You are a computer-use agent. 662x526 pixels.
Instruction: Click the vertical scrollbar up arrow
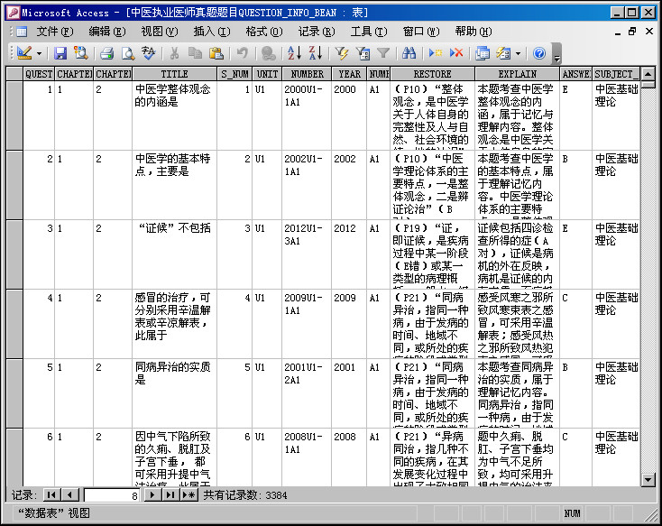[648, 74]
